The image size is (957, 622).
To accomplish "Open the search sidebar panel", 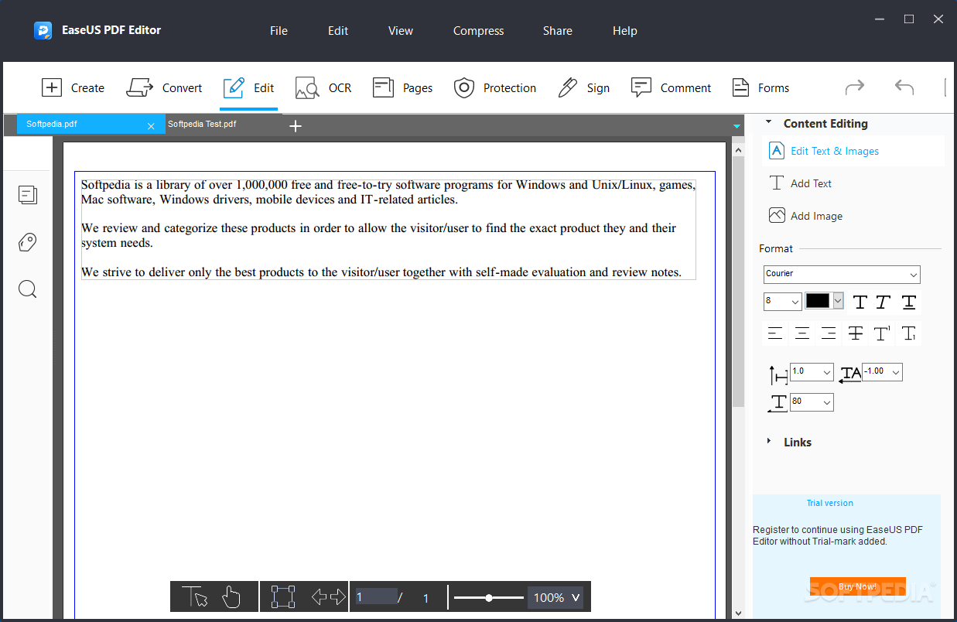I will 28,289.
